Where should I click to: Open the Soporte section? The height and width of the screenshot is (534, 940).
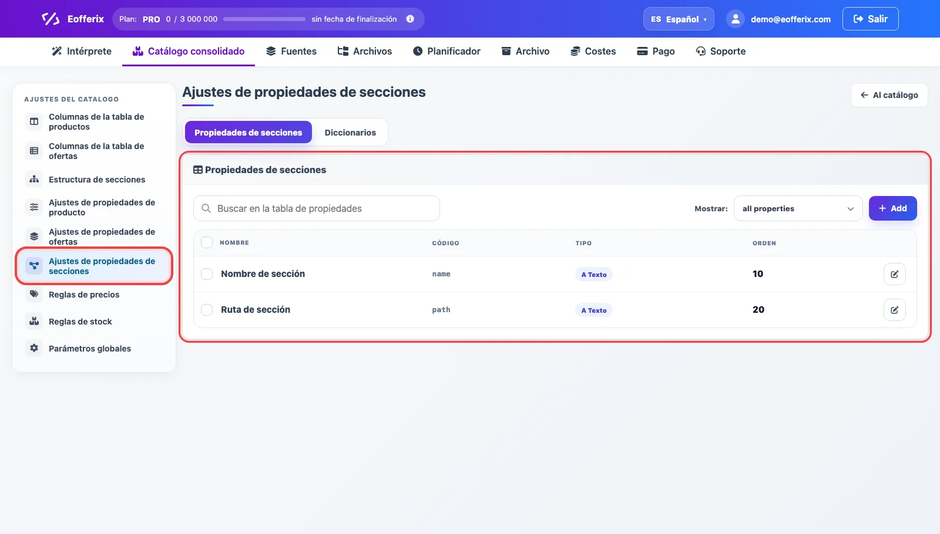[721, 51]
